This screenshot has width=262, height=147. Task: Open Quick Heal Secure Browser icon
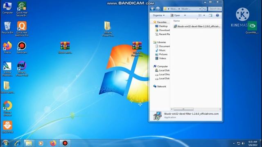22,9
